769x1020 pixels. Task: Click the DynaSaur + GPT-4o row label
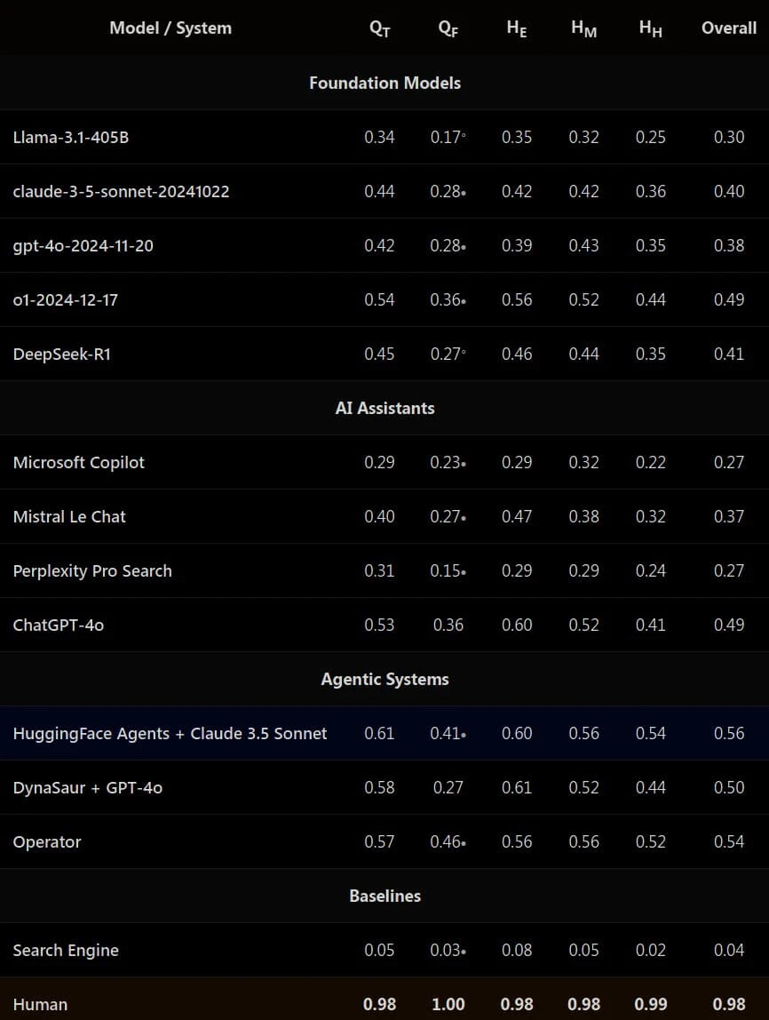[88, 788]
